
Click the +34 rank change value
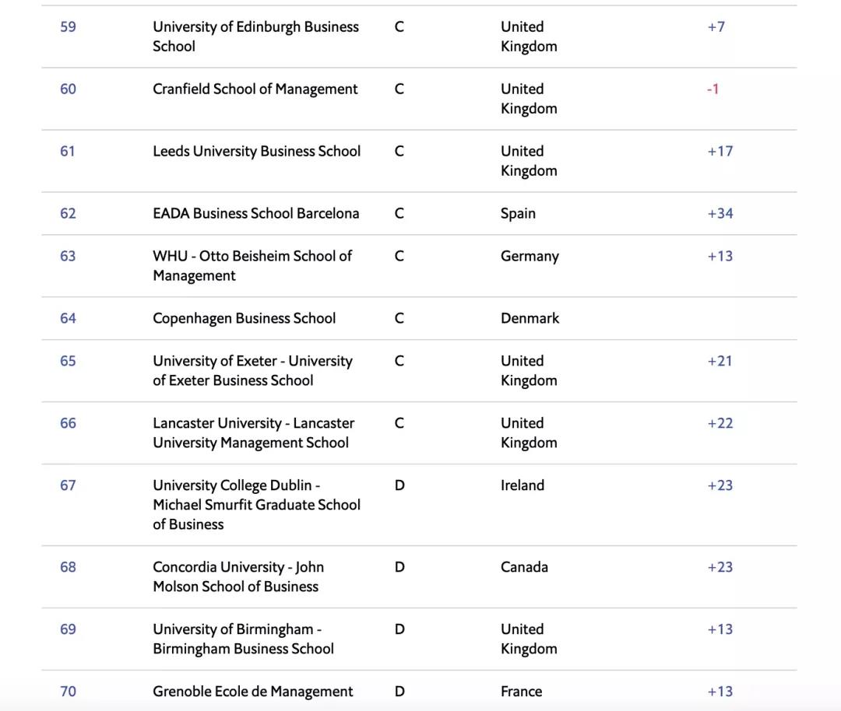[720, 214]
